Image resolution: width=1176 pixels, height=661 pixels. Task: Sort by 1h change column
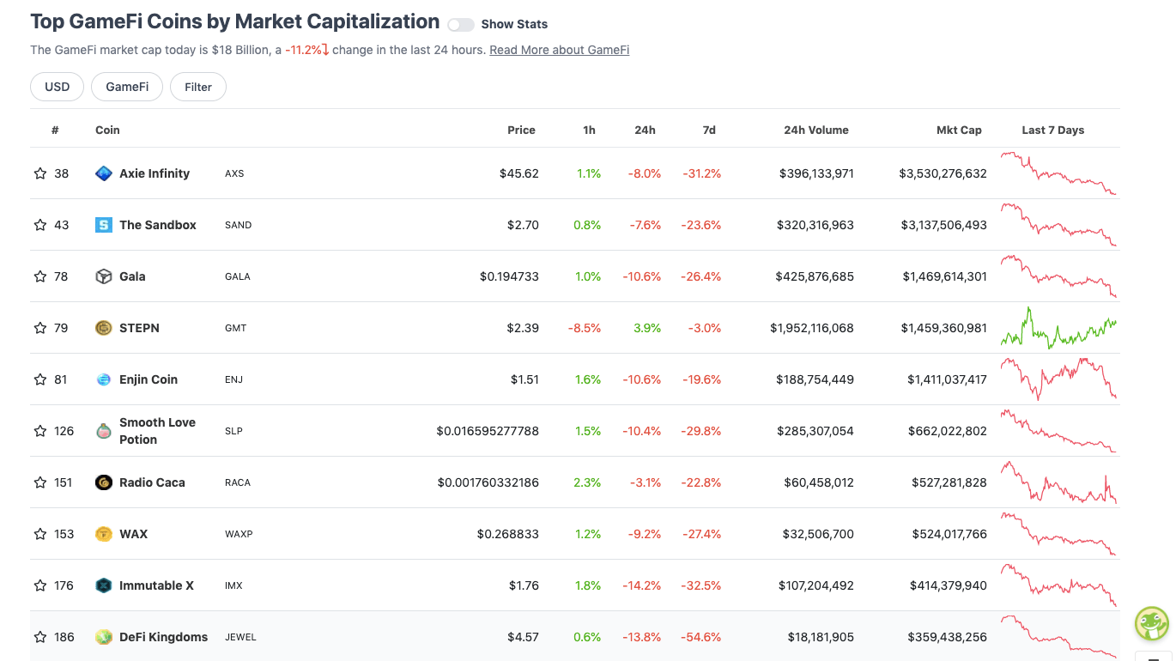(x=589, y=130)
